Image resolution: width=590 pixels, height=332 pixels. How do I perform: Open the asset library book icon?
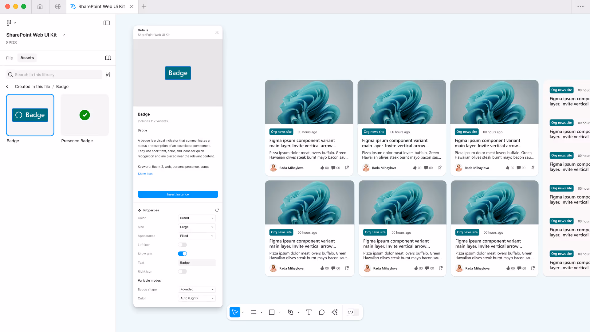click(x=108, y=58)
